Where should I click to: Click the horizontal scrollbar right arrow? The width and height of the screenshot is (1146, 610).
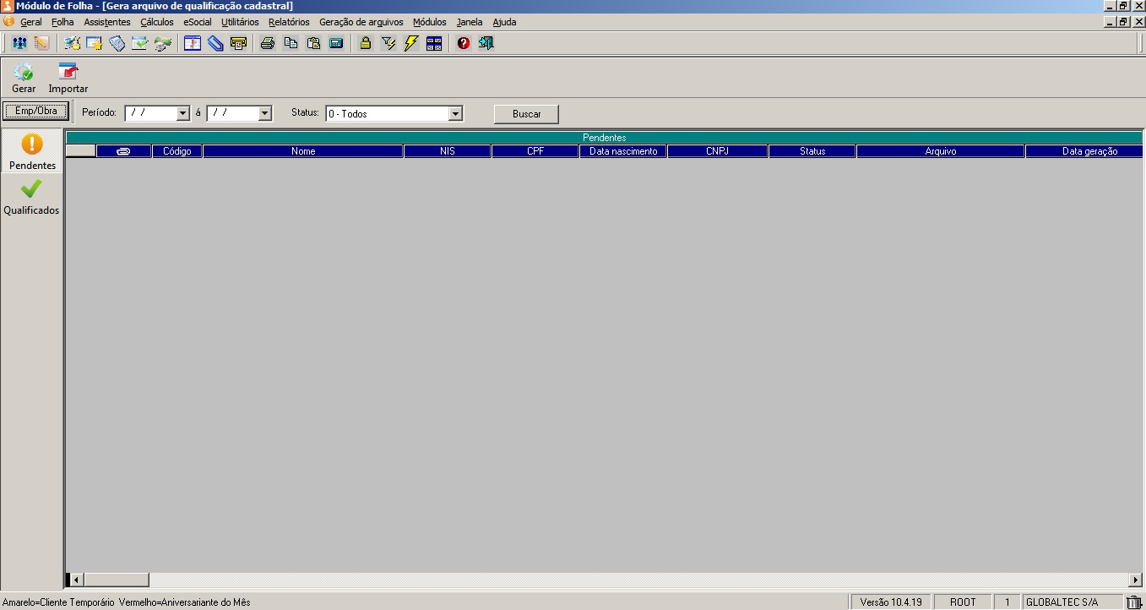point(1136,580)
